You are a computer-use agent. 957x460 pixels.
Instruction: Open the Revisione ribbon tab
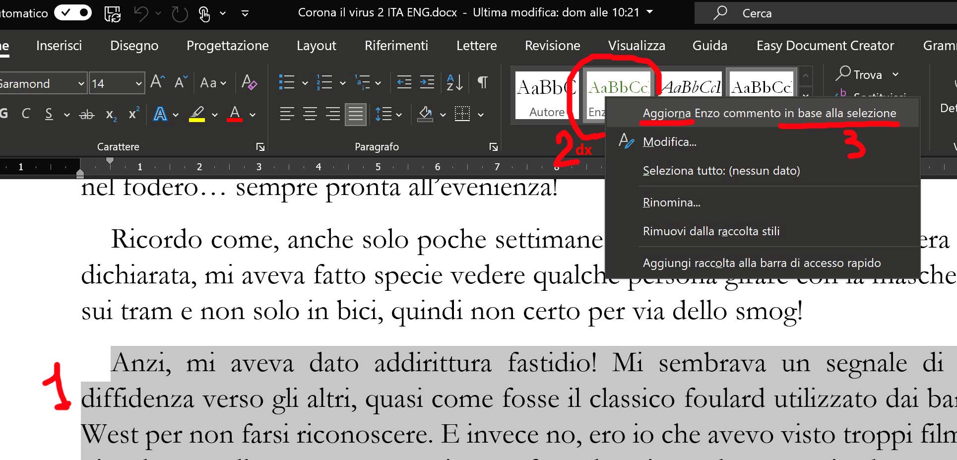tap(552, 46)
